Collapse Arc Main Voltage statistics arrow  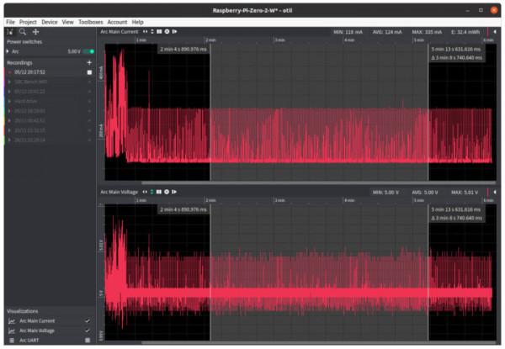495,193
